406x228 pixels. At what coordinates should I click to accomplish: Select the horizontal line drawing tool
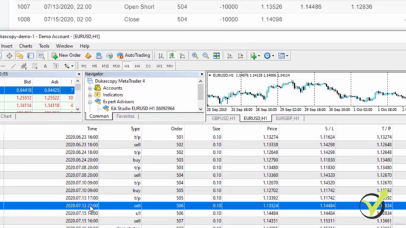[3, 66]
